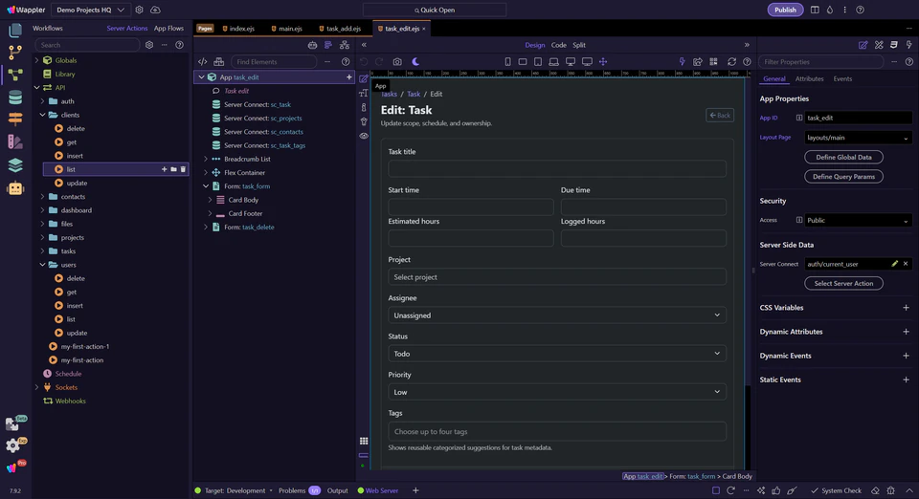Expand the tasks folder

43,251
